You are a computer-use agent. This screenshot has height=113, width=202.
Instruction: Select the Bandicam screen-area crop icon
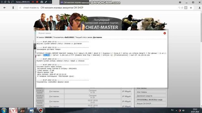click(12, 2)
